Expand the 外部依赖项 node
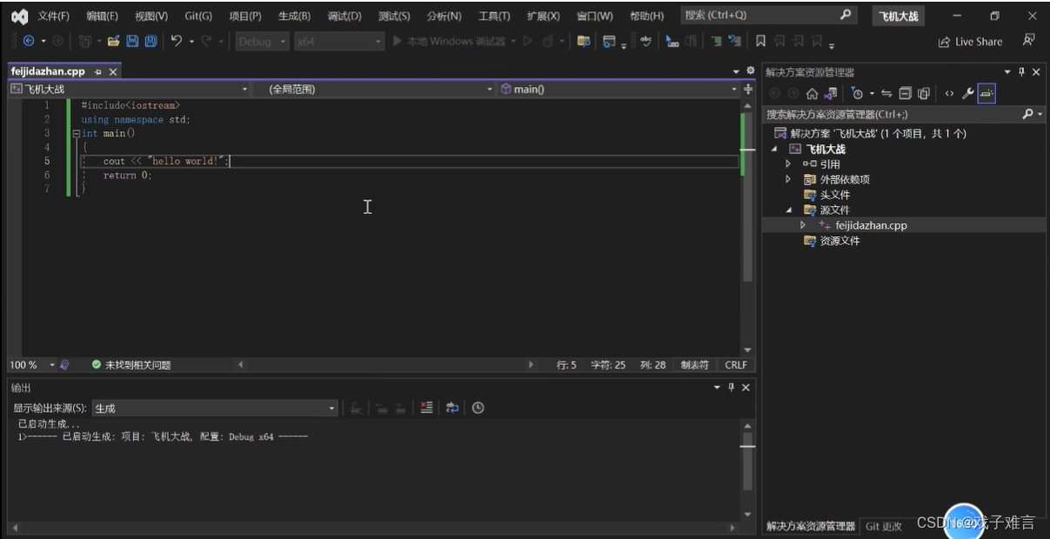This screenshot has width=1050, height=539. (788, 179)
